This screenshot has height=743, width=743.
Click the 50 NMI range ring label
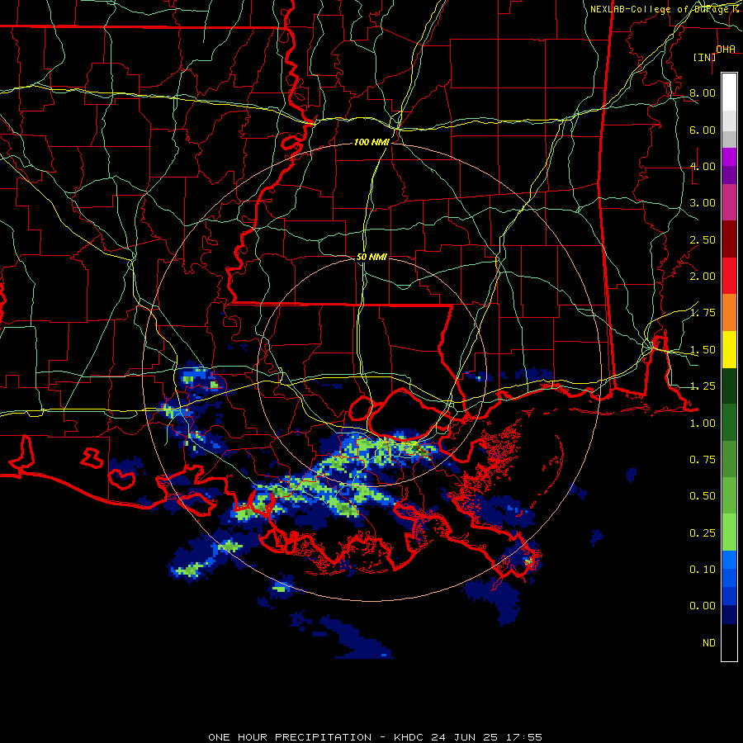371,257
